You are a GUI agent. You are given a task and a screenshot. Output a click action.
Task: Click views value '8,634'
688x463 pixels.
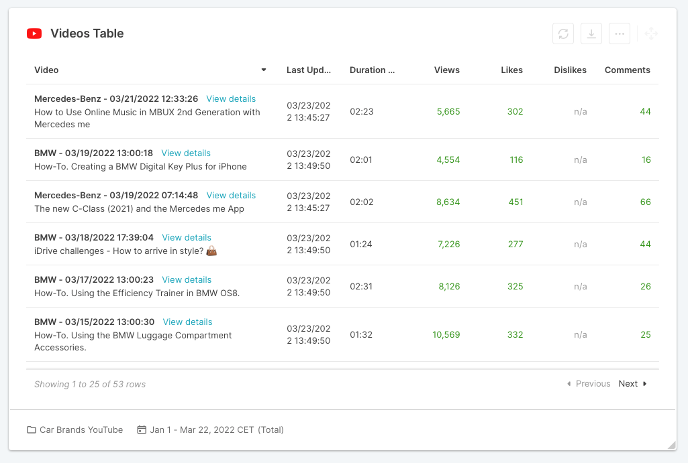448,202
